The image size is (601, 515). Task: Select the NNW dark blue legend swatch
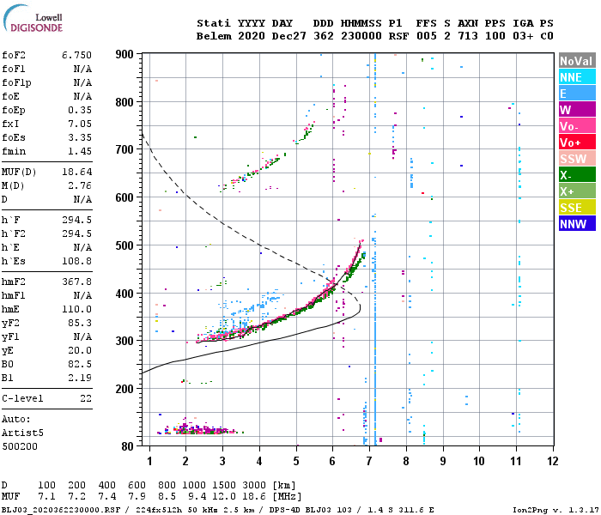577,224
